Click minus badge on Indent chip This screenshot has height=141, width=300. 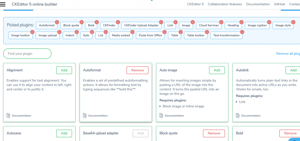pyautogui.click(x=77, y=32)
